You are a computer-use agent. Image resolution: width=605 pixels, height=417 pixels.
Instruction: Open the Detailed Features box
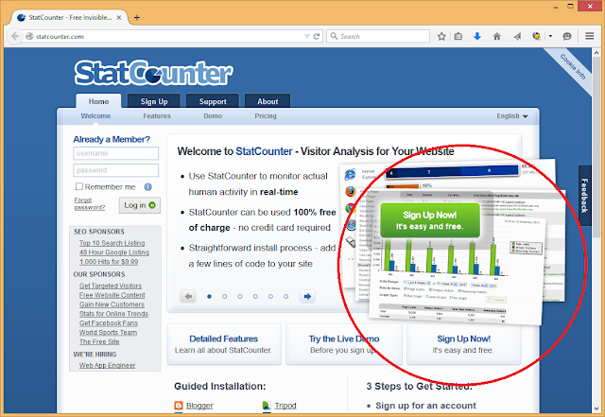(x=224, y=344)
